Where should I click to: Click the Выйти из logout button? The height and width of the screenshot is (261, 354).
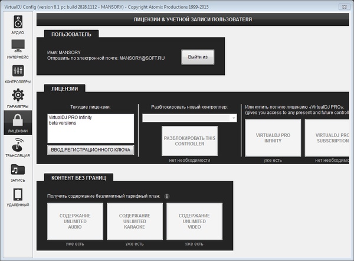198,57
